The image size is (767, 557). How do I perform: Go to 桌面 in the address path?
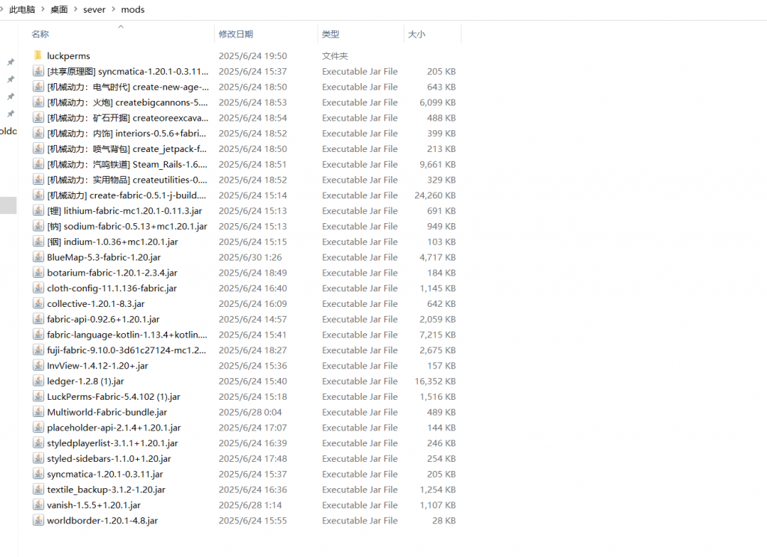59,9
